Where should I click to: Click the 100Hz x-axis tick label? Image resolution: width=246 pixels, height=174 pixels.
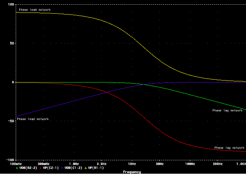click(190, 163)
